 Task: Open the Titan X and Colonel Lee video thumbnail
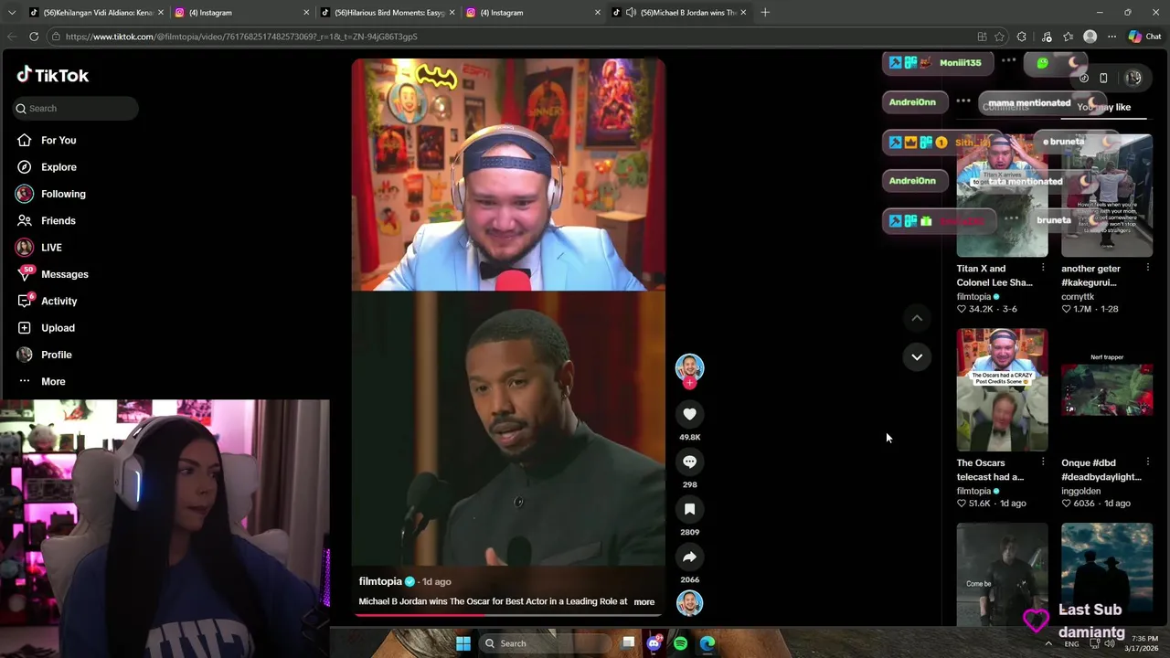click(1002, 196)
